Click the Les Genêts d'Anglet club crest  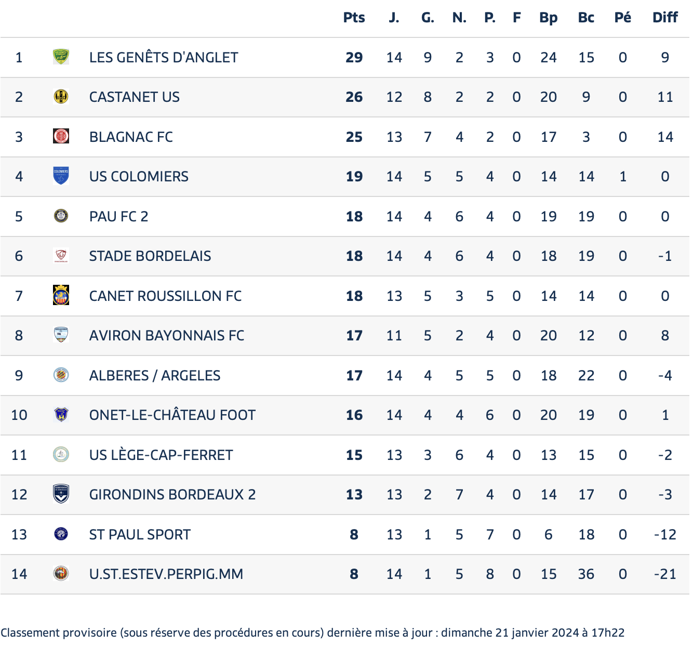click(61, 57)
